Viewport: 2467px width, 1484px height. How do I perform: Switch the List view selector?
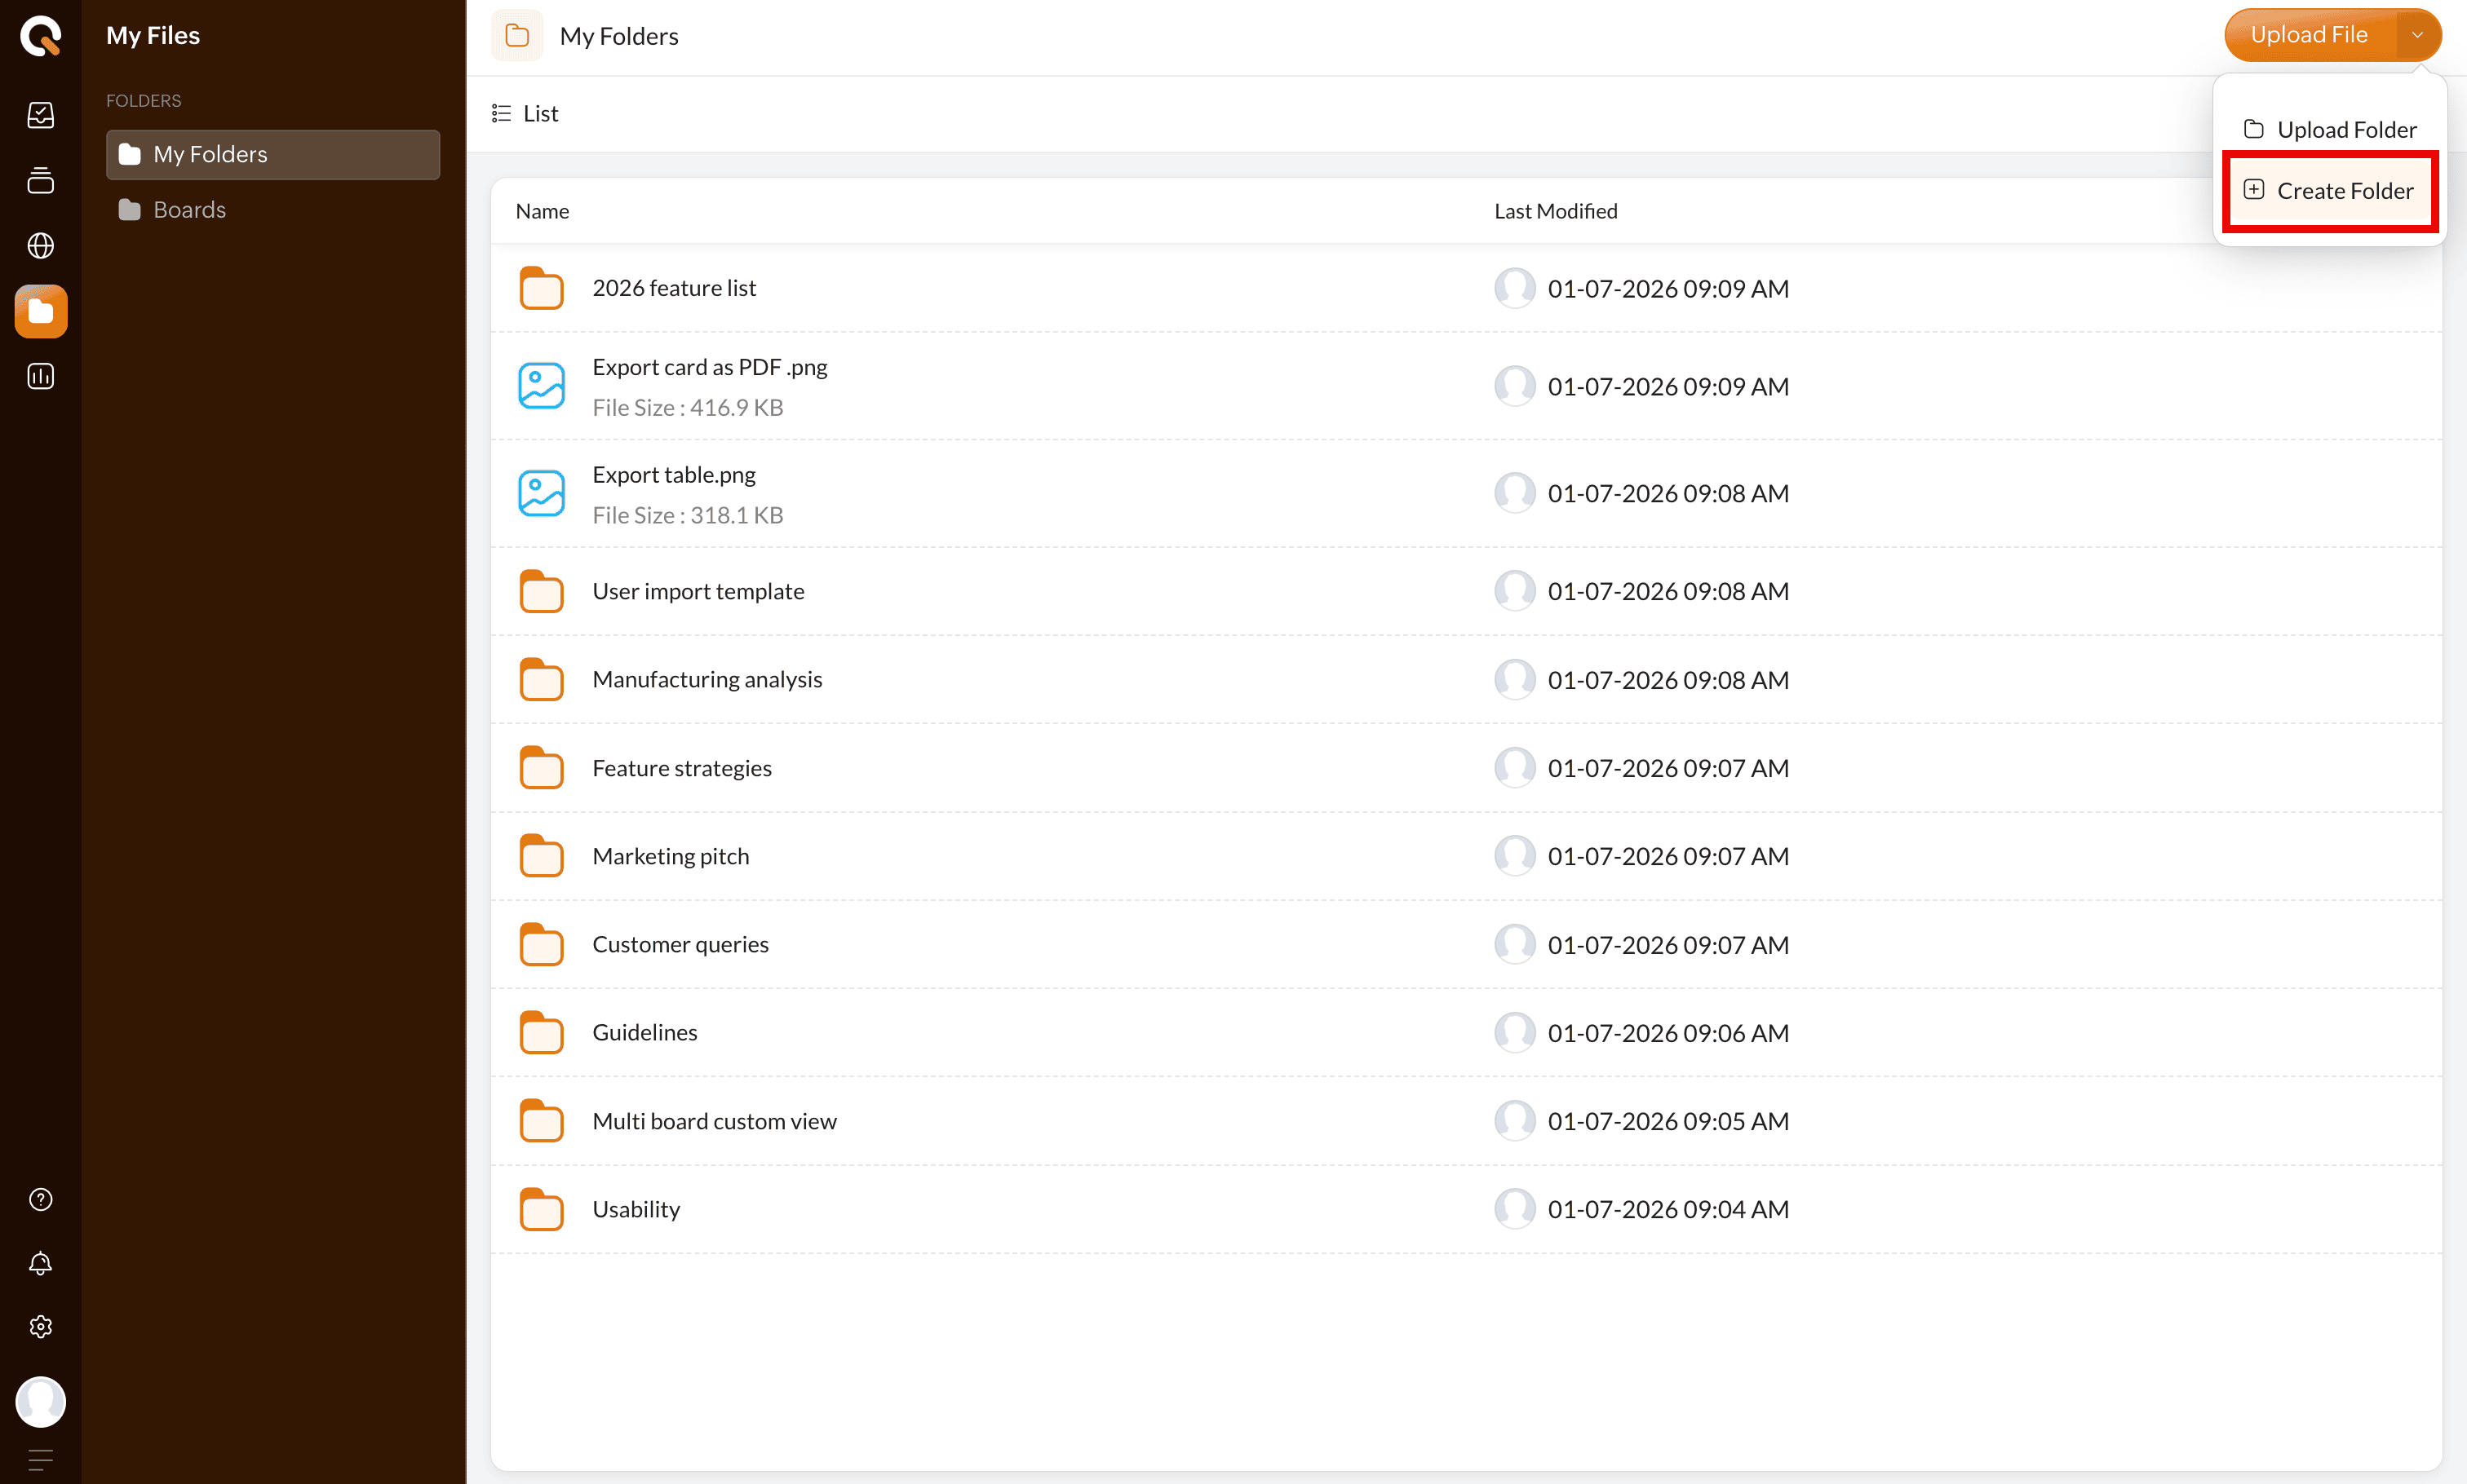coord(525,114)
